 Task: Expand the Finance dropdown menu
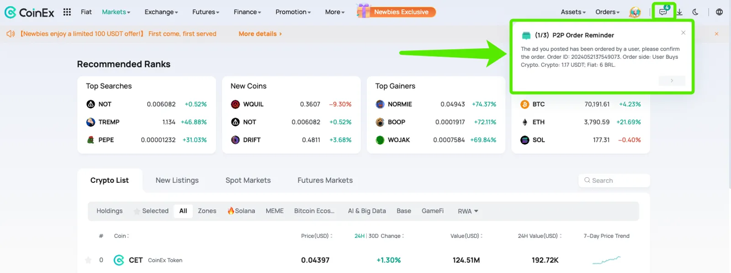tap(247, 12)
